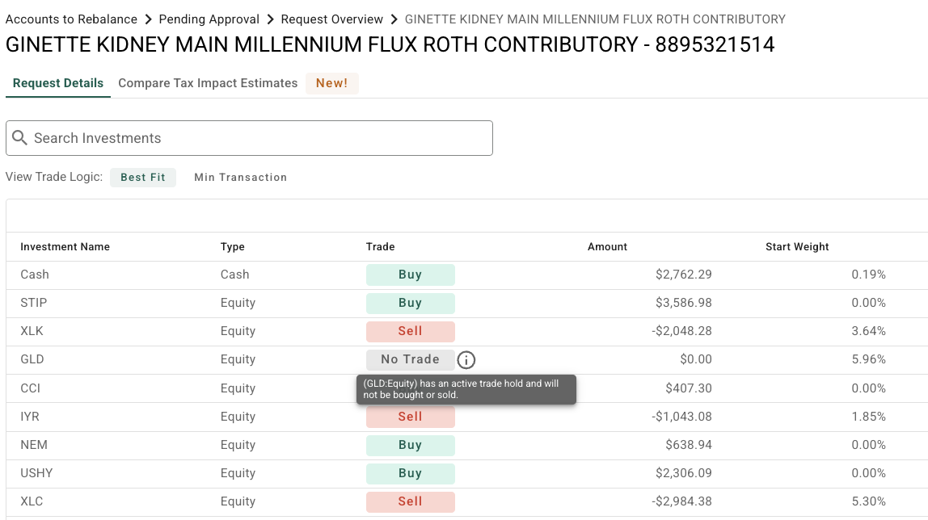Type in the Search Investments field
The image size is (928, 520).
point(259,138)
